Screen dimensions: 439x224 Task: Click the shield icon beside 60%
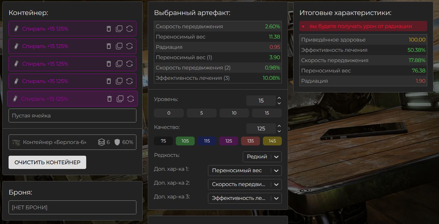[117, 142]
